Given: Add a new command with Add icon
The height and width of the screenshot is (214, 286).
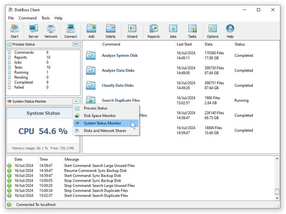Looking at the screenshot, I should [91, 31].
